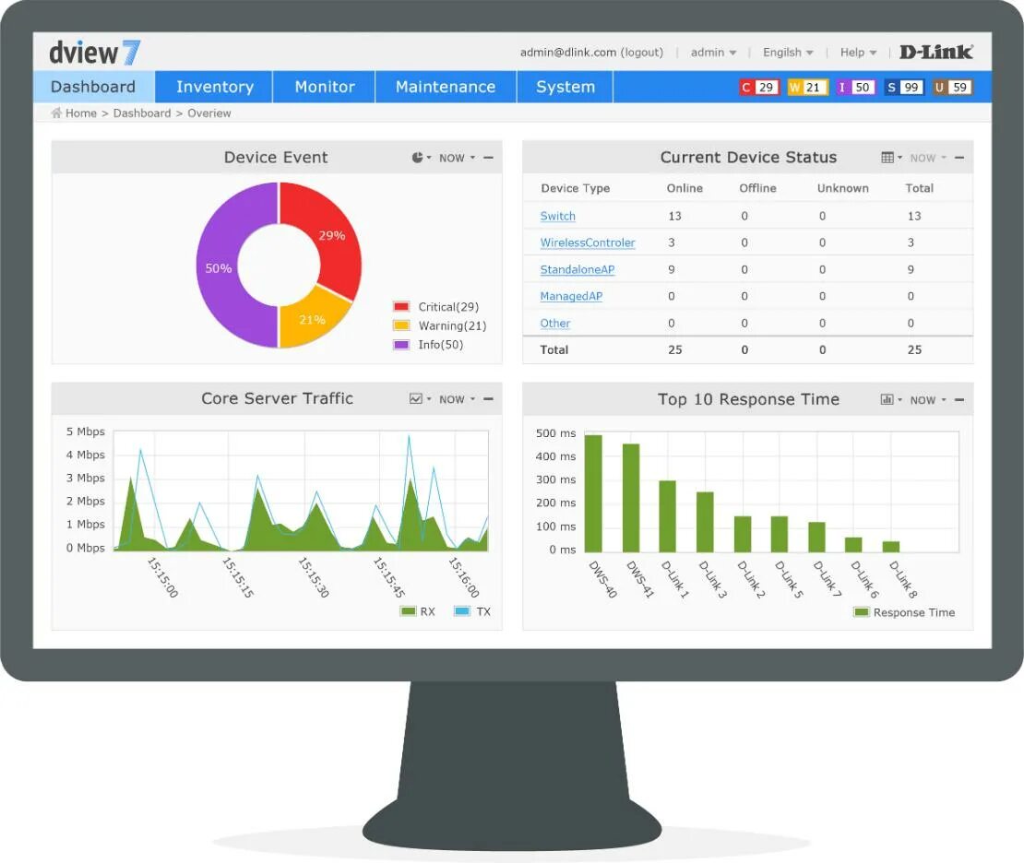The image size is (1024, 863).
Task: Open the English language dropdown
Action: [788, 53]
